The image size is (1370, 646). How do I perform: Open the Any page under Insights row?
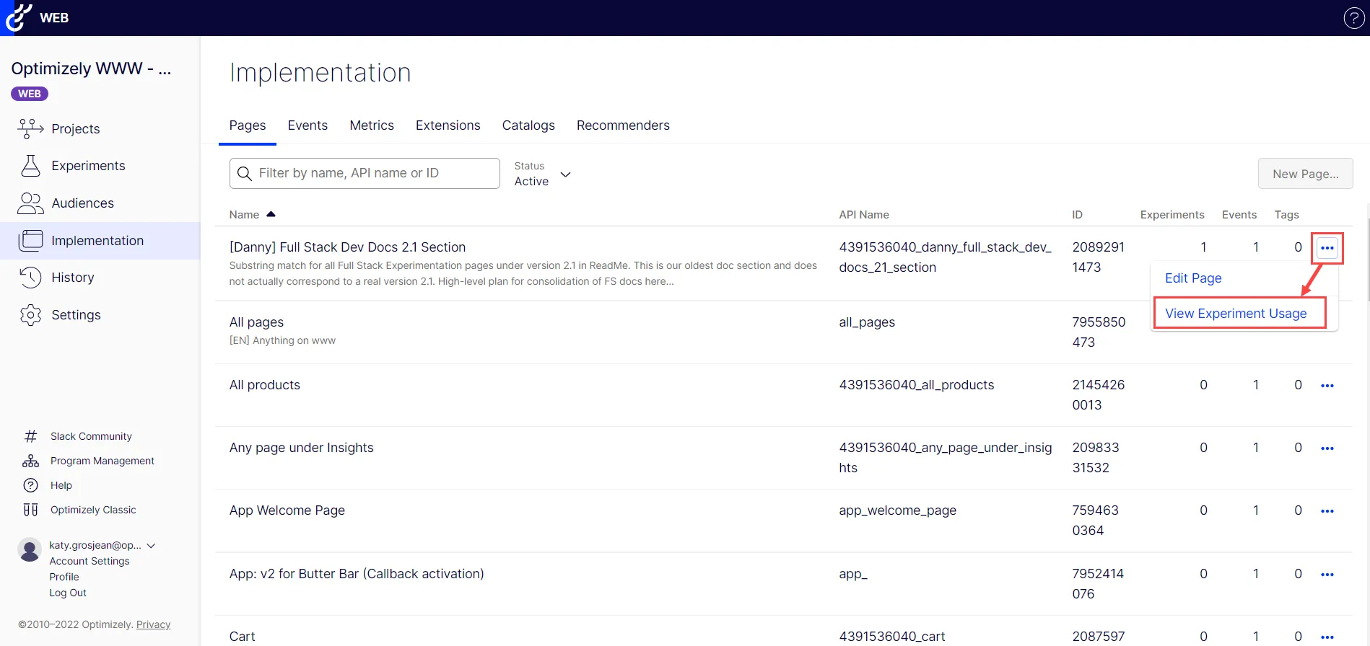[301, 448]
